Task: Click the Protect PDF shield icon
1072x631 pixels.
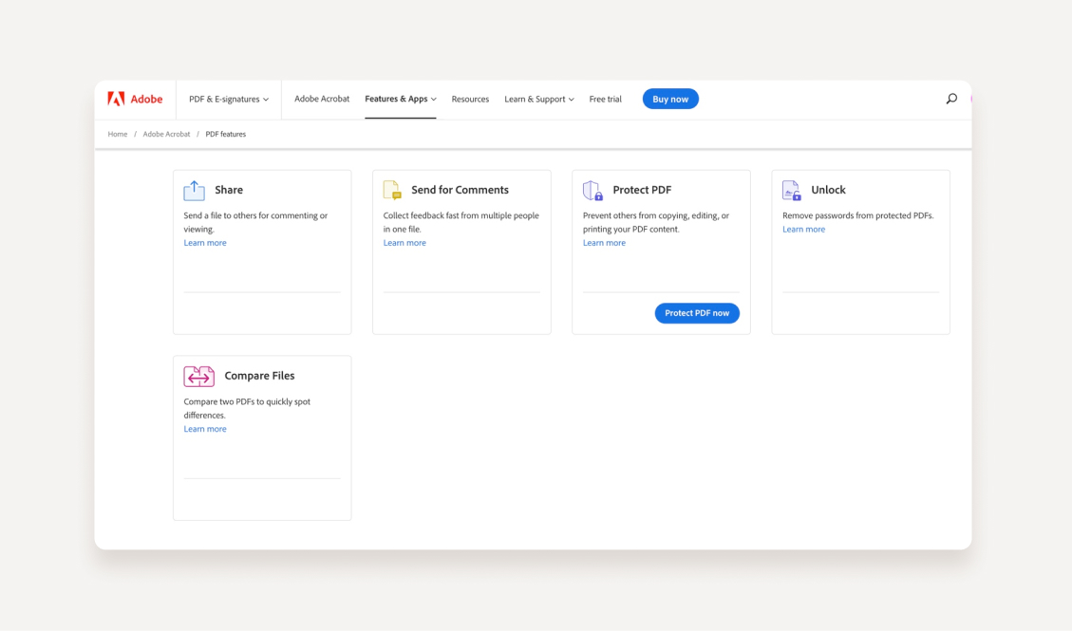Action: [592, 191]
